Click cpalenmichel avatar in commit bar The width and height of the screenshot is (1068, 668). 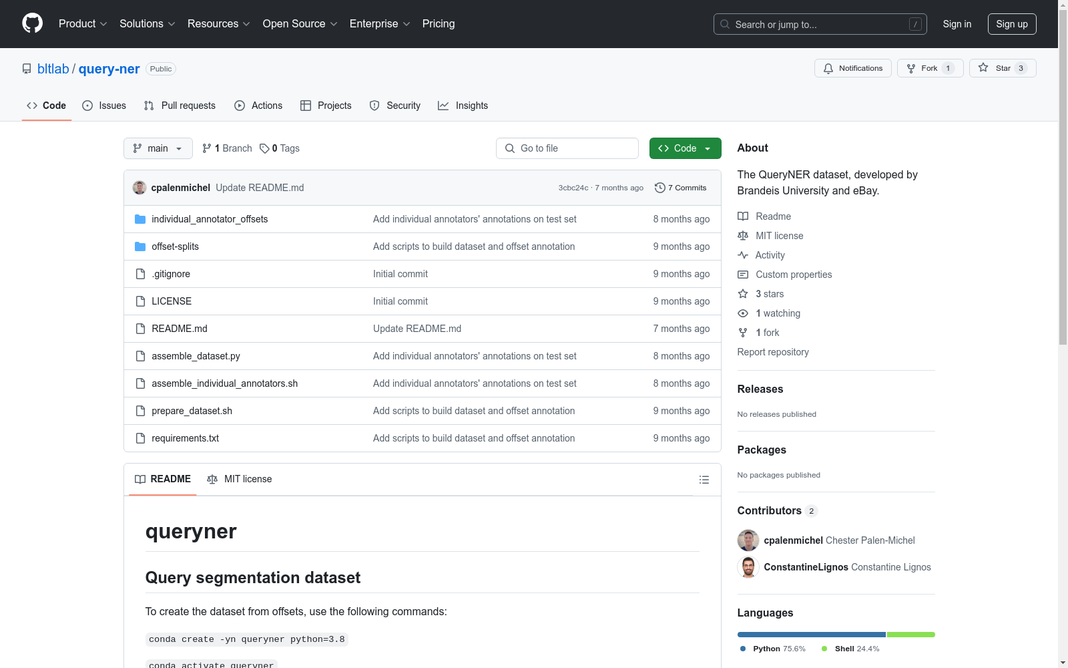[140, 188]
